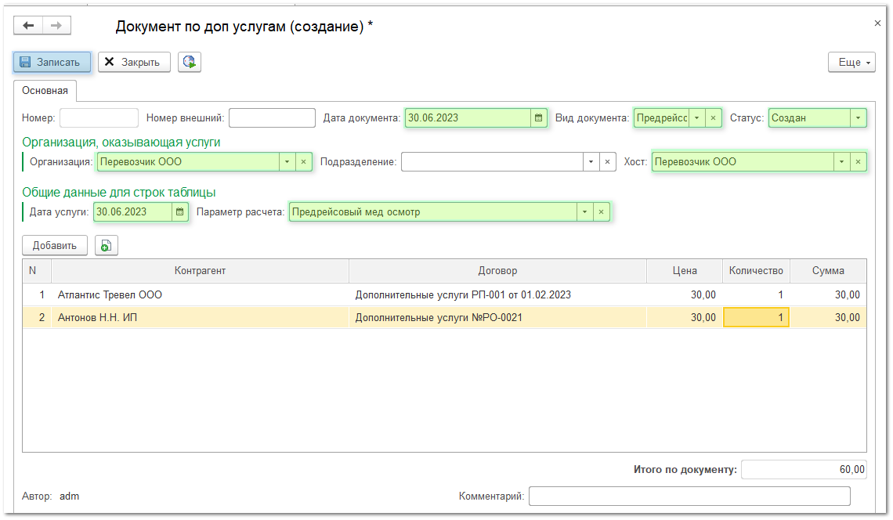Image resolution: width=893 pixels, height=520 pixels.
Task: Open the Организация dropdown list
Action: [287, 162]
